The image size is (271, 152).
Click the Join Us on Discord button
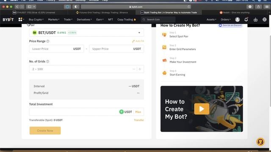coord(230,25)
